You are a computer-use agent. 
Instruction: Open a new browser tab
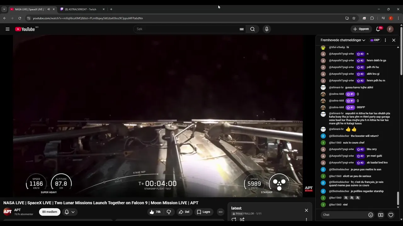click(111, 9)
